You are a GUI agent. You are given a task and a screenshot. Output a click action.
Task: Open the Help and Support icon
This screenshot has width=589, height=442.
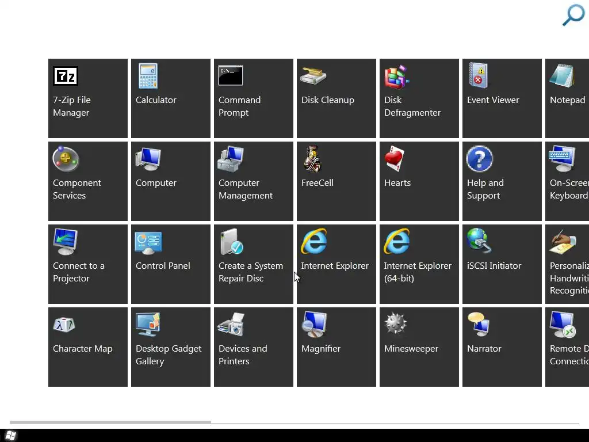[x=479, y=159]
